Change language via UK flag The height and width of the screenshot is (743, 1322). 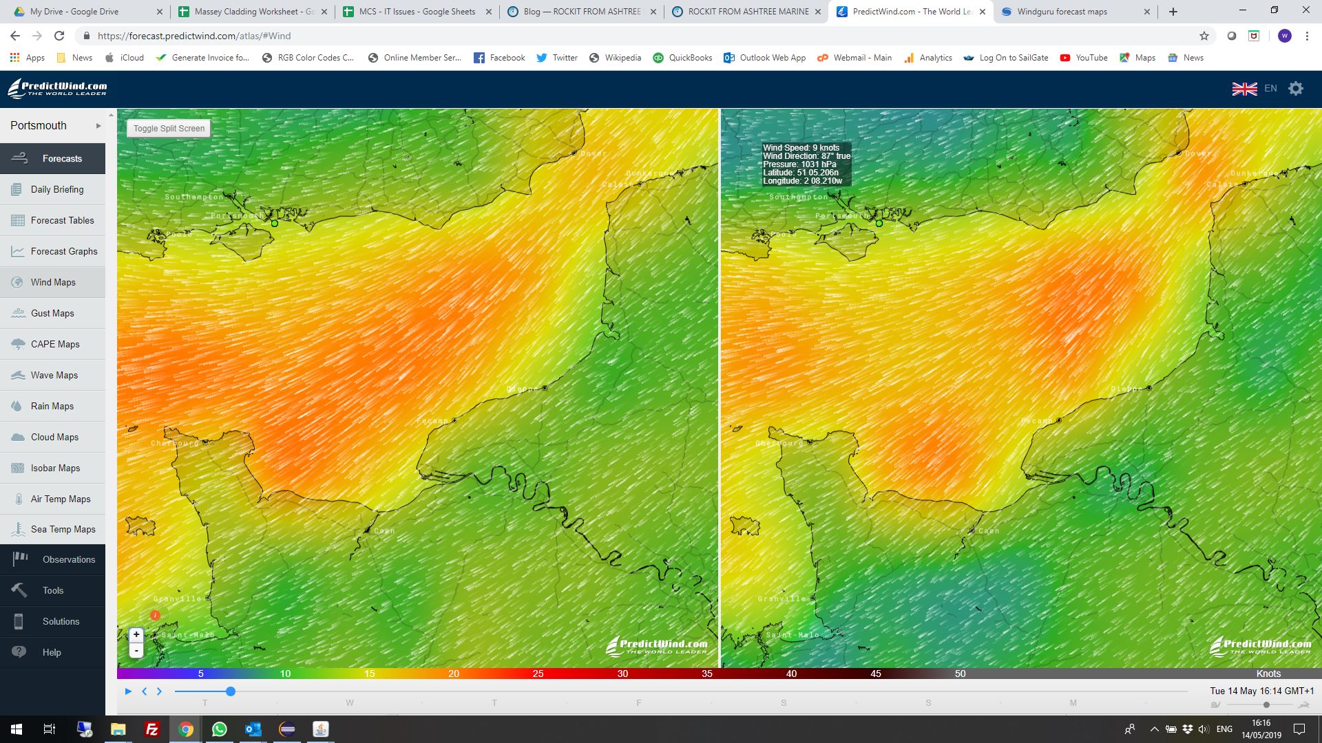1244,89
